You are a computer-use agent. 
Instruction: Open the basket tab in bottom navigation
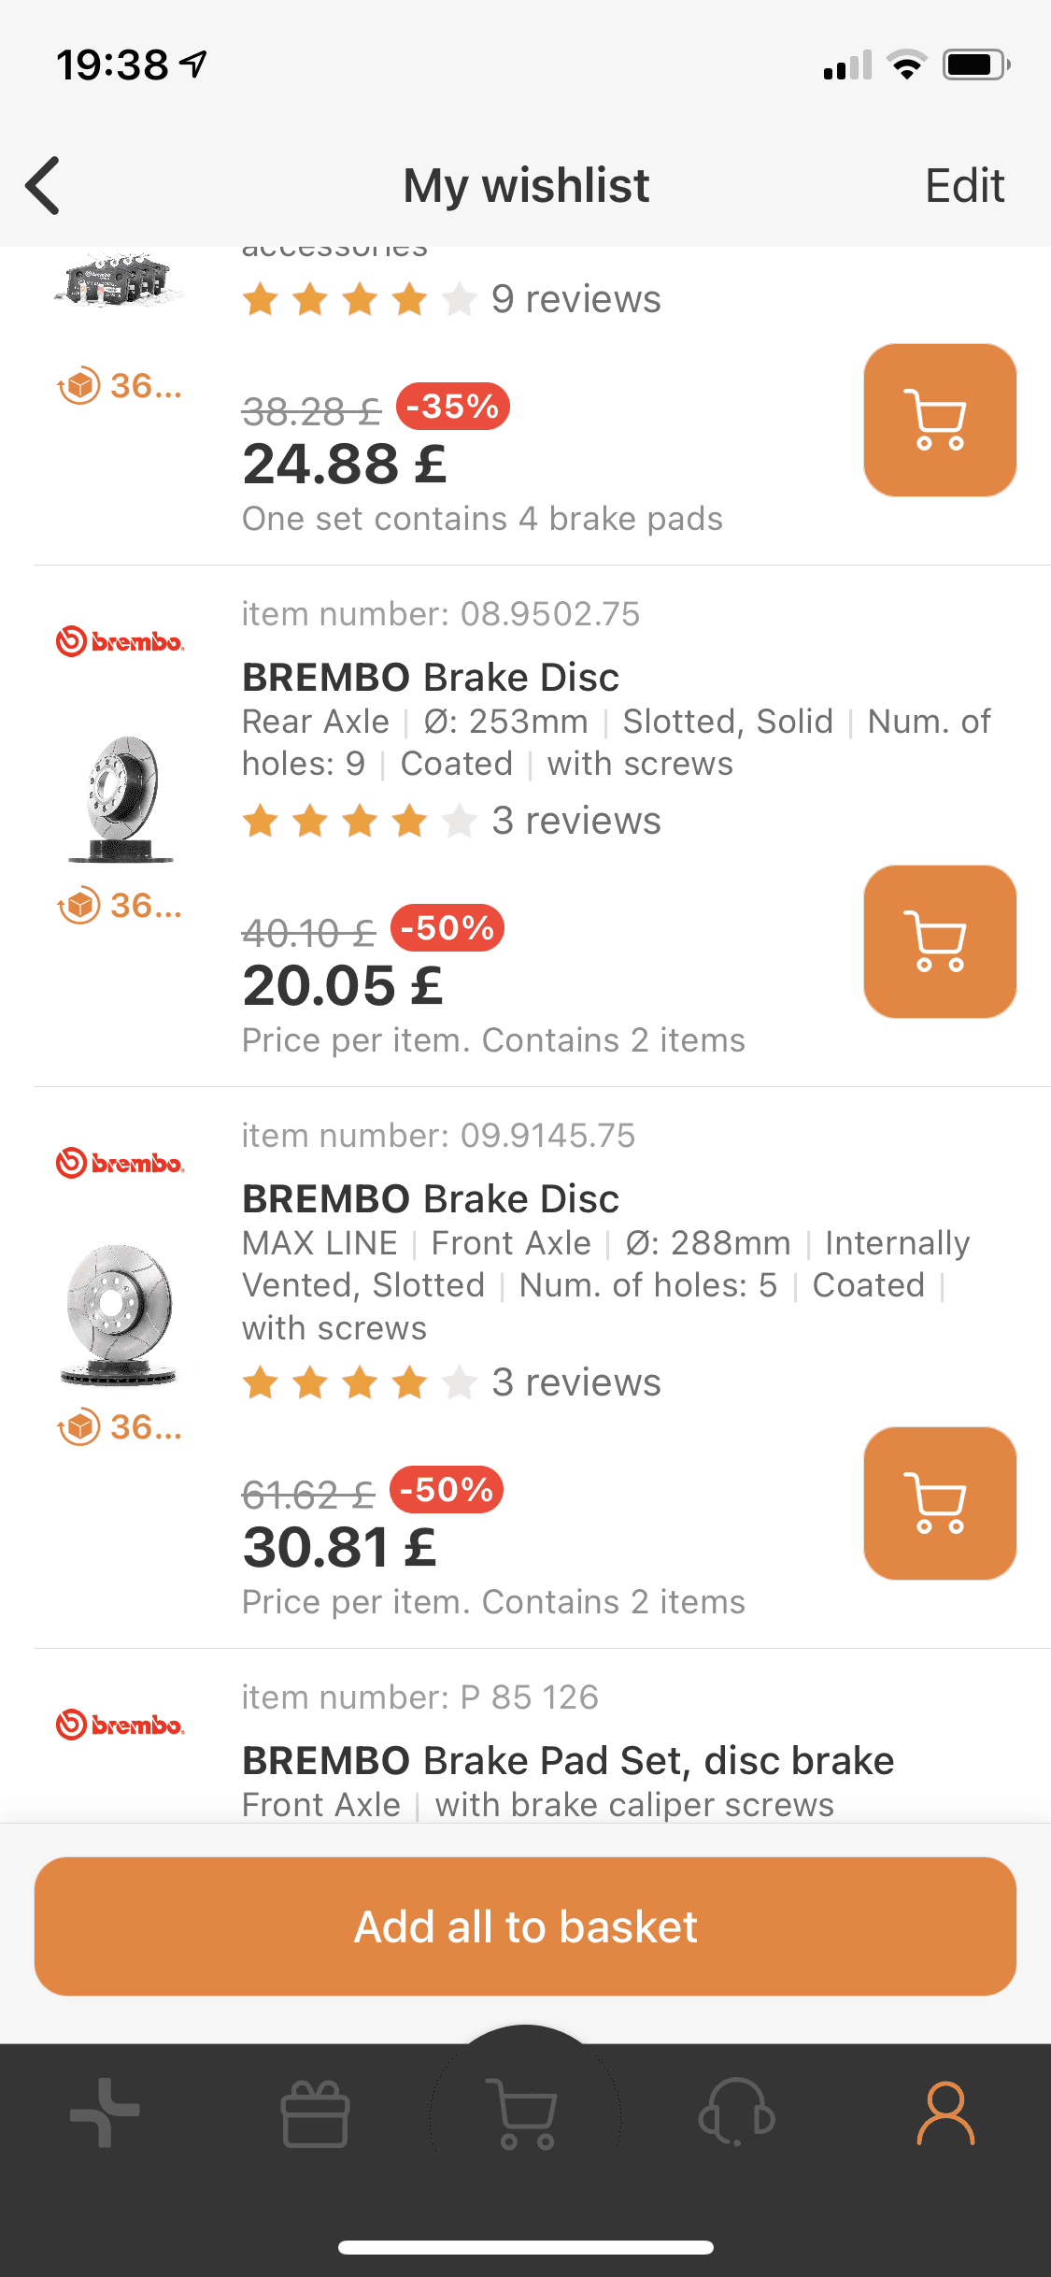(x=526, y=2114)
